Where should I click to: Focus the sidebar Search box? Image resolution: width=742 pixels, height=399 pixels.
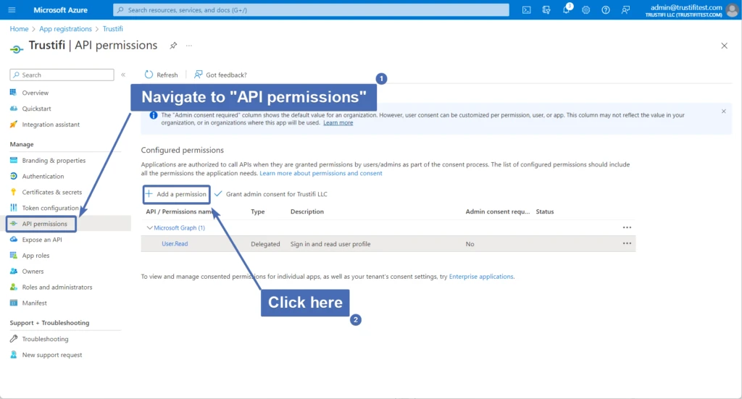click(x=62, y=75)
